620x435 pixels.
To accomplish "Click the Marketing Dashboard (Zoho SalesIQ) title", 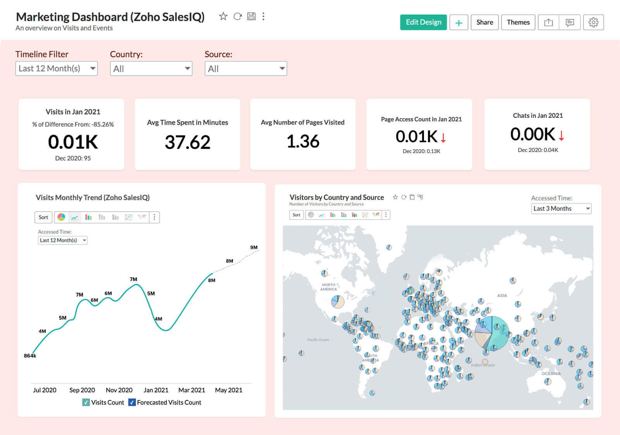I will coord(110,17).
